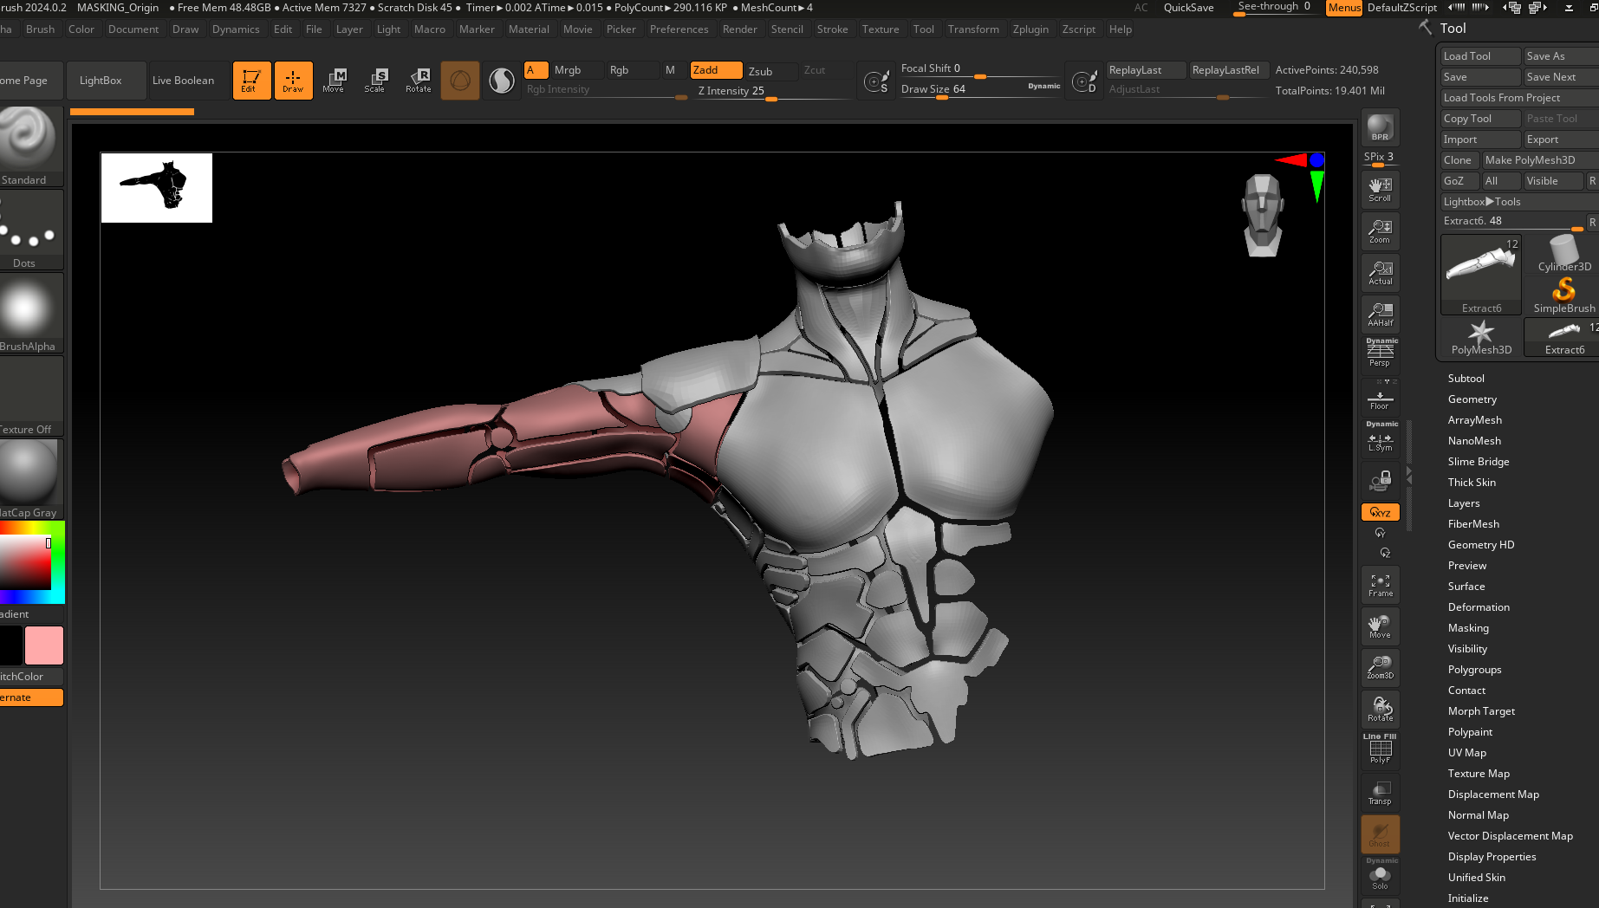The width and height of the screenshot is (1599, 908).
Task: Open the Brush menu
Action: pyautogui.click(x=40, y=29)
